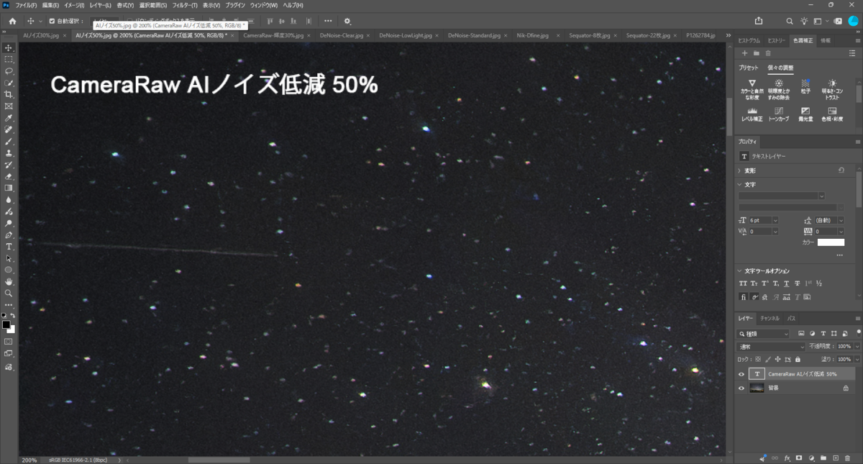This screenshot has width=863, height=464.
Task: Open the レイヤー(L) menu
Action: point(100,5)
